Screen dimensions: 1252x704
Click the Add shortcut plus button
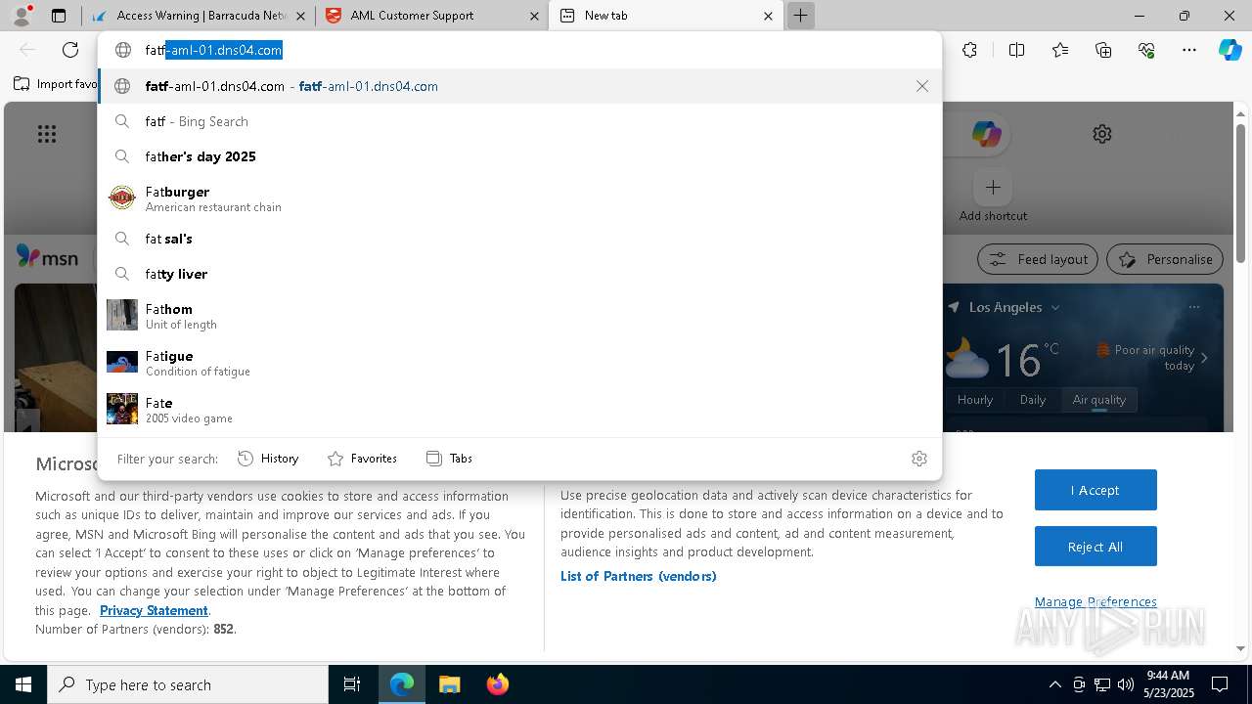pyautogui.click(x=993, y=187)
